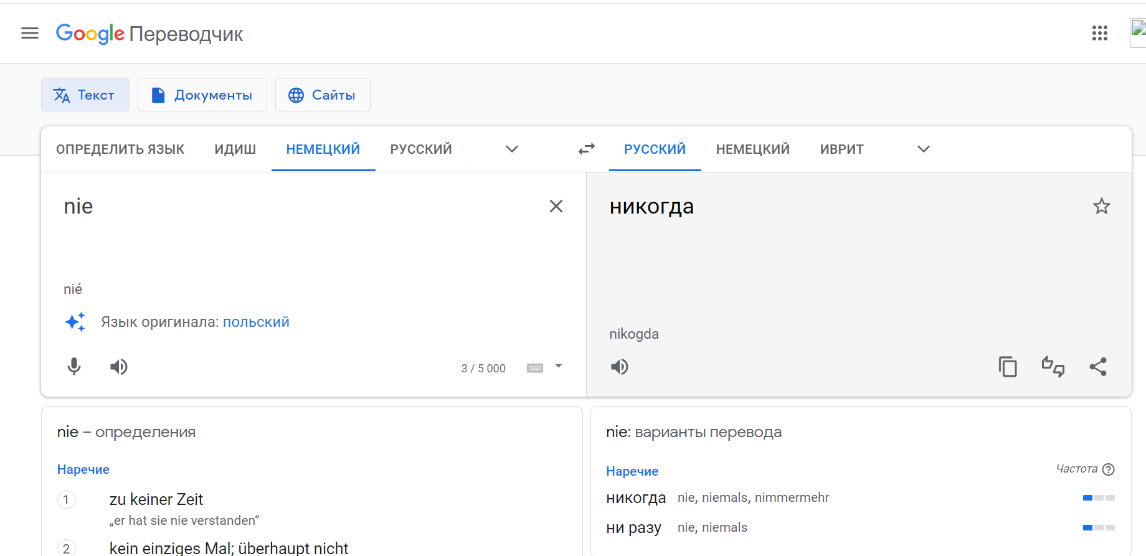
Task: Select Иврит as target language
Action: (x=842, y=149)
